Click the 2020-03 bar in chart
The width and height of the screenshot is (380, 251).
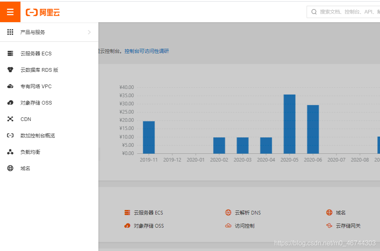tap(243, 145)
